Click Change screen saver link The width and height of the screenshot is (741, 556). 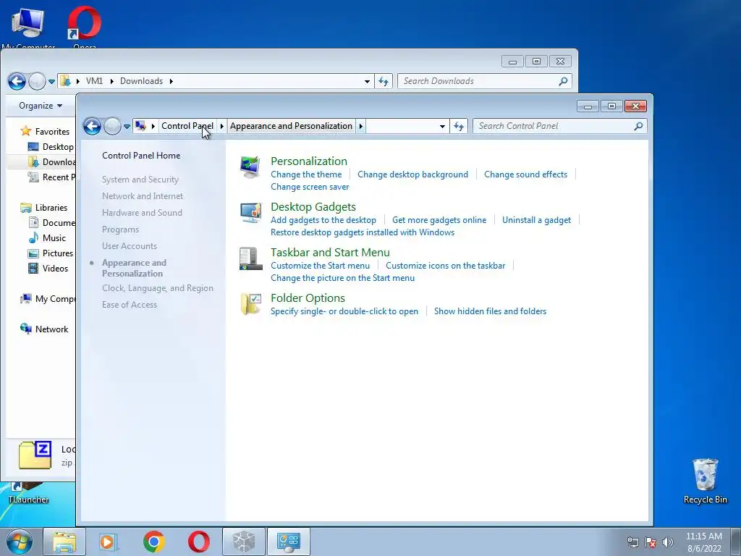pyautogui.click(x=310, y=187)
